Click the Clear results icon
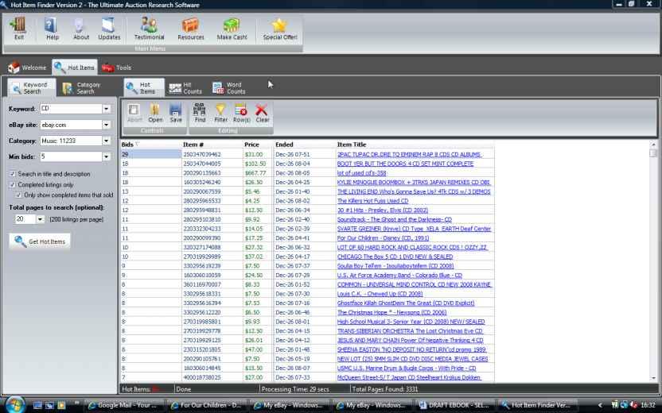The height and width of the screenshot is (413, 662). click(262, 112)
